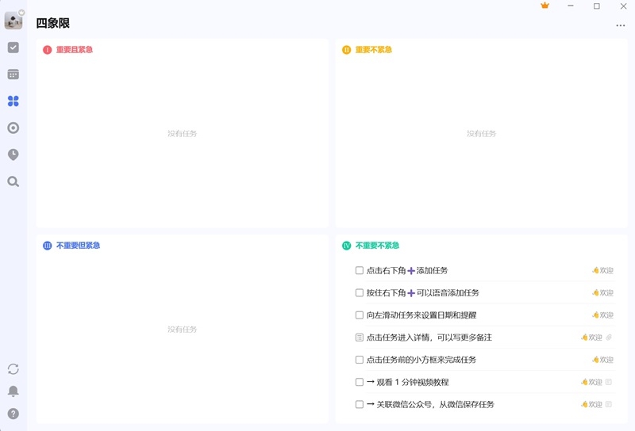Click 欢迎 tag on 观看 1 分钟视频教程 row
Viewport: 635px width, 431px height.
(591, 382)
